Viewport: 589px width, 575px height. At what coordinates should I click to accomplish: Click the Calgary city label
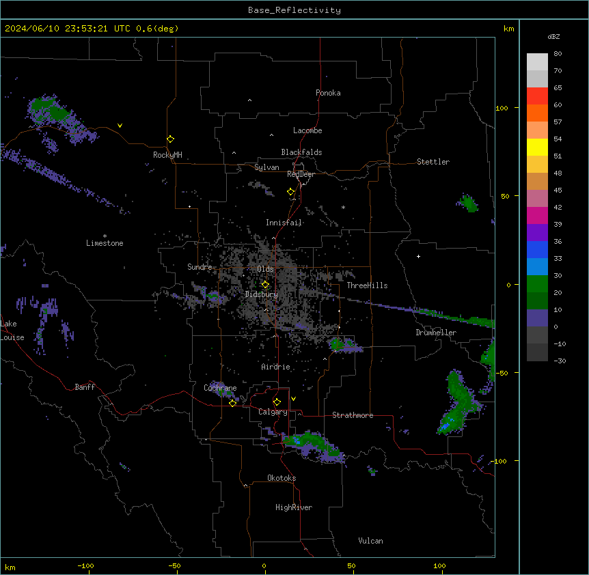point(273,412)
